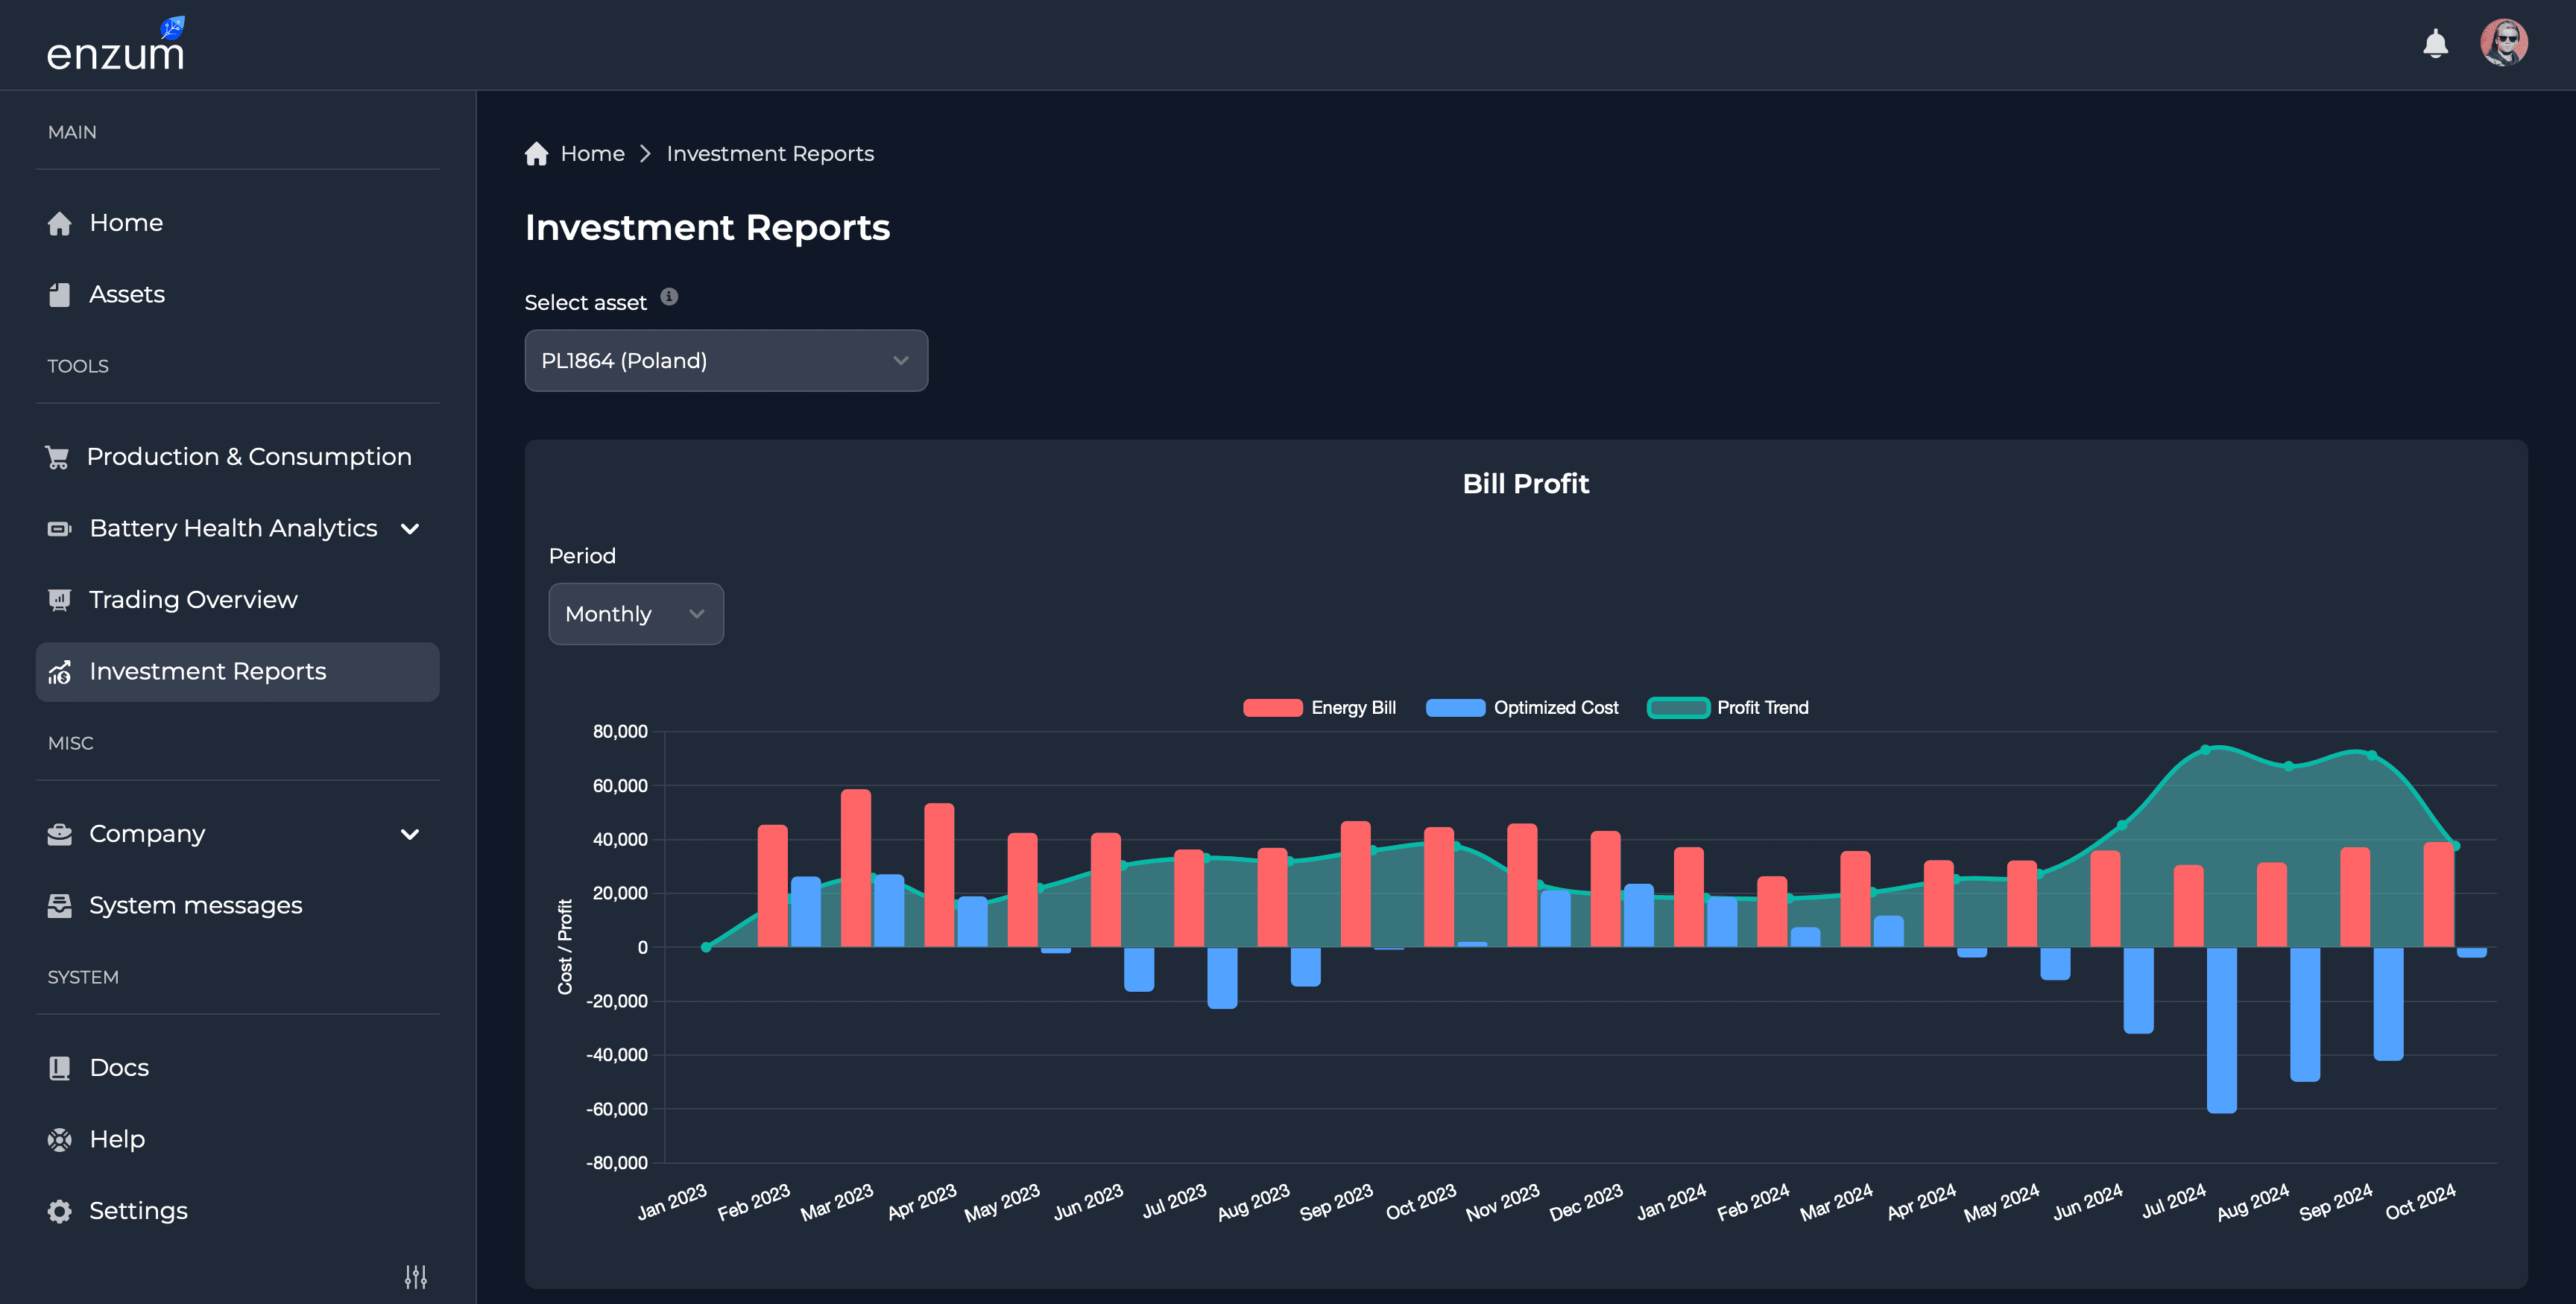Screen dimensions: 2576x1304
Task: Click the notification bell icon
Action: tap(2435, 44)
